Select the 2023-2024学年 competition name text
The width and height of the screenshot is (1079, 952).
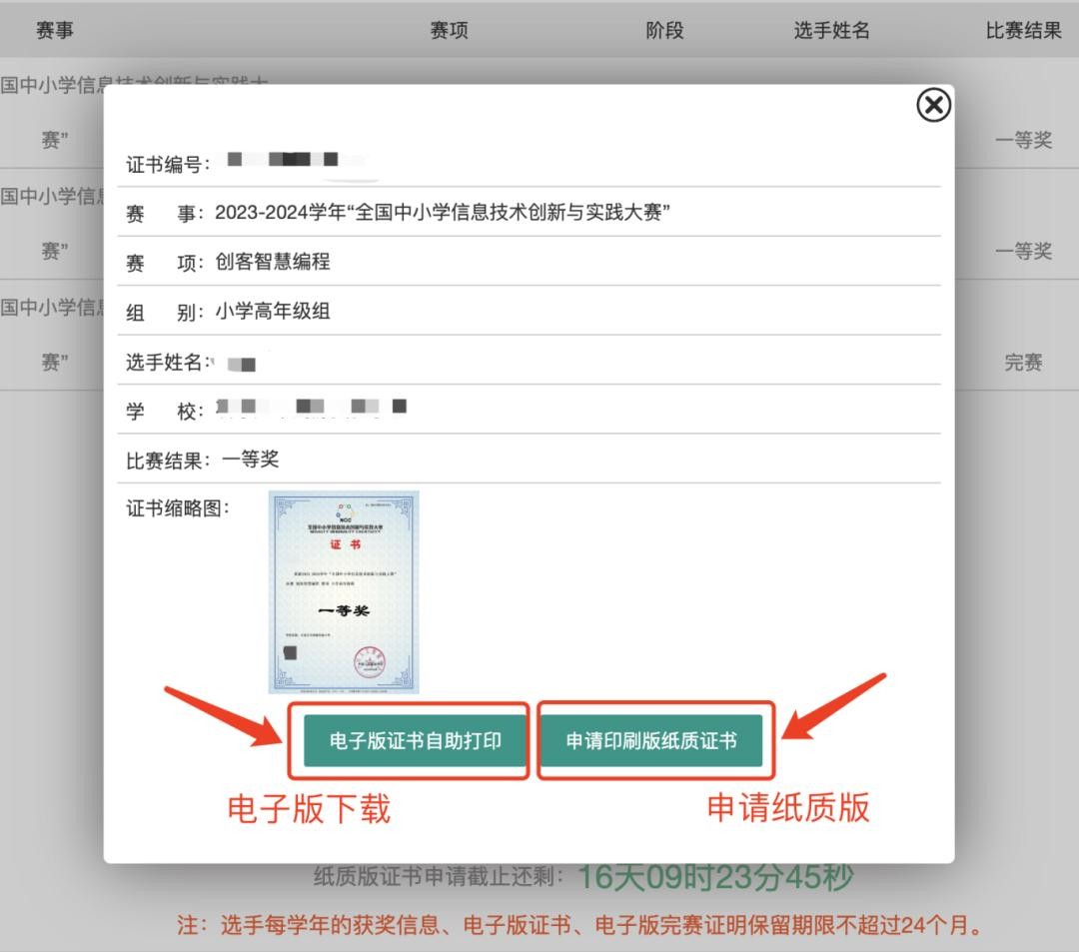pyautogui.click(x=442, y=212)
